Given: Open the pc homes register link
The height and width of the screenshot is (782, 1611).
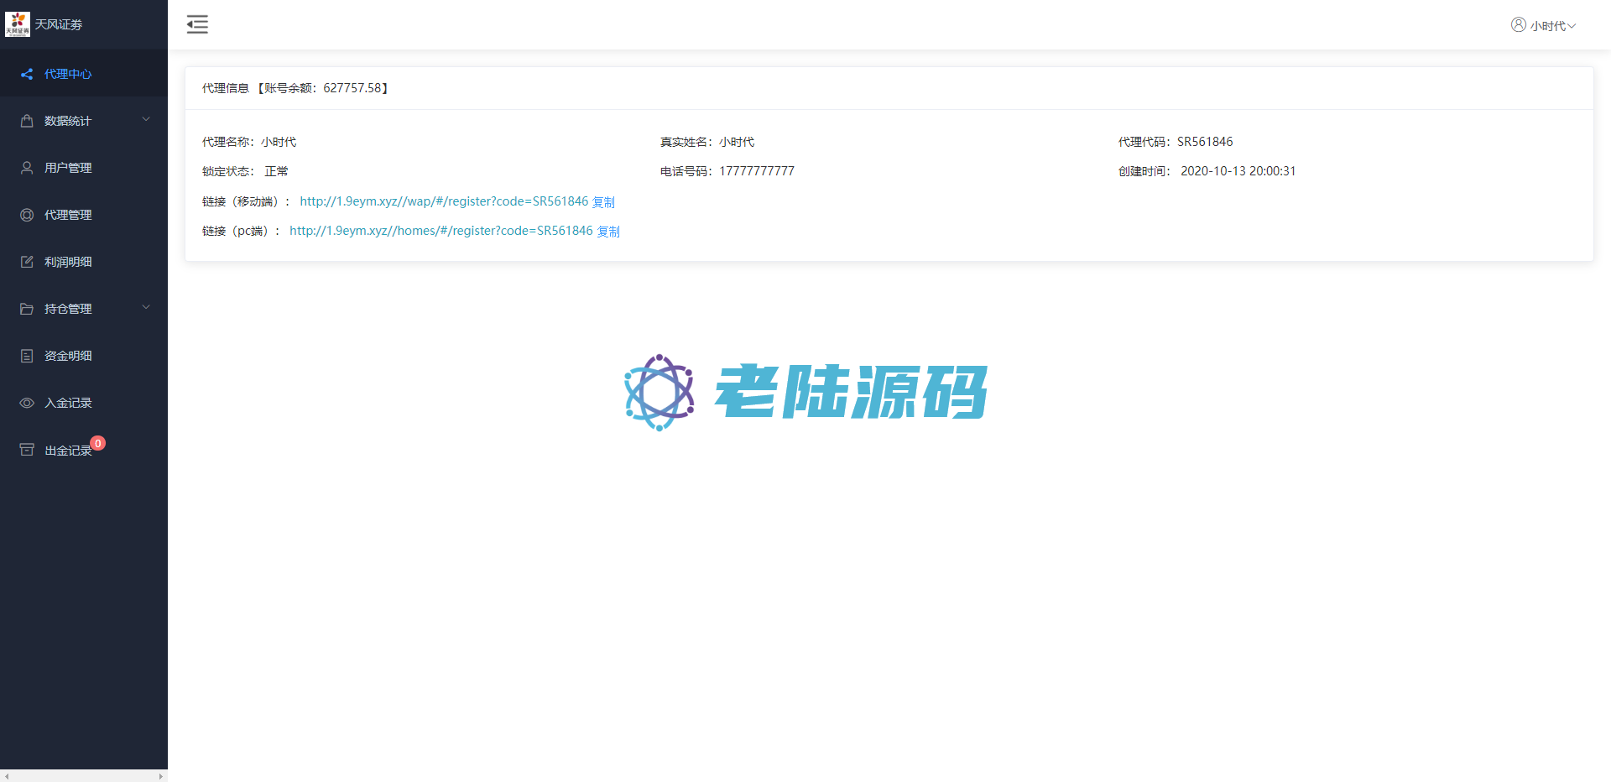Looking at the screenshot, I should 441,231.
